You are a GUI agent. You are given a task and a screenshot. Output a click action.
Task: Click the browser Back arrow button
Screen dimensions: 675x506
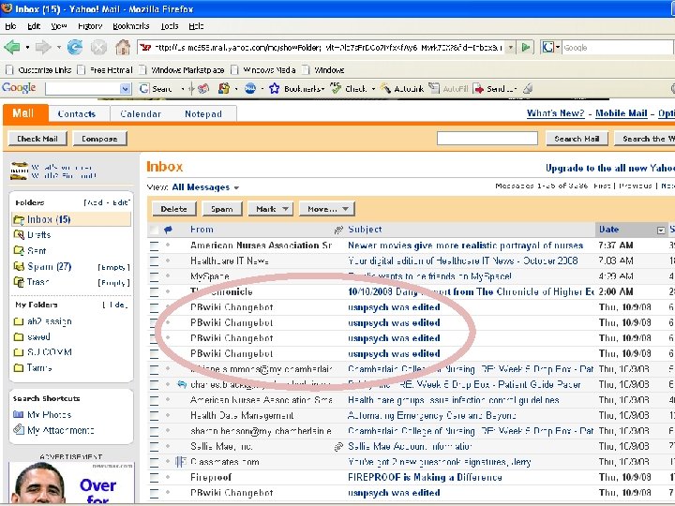click(x=12, y=47)
